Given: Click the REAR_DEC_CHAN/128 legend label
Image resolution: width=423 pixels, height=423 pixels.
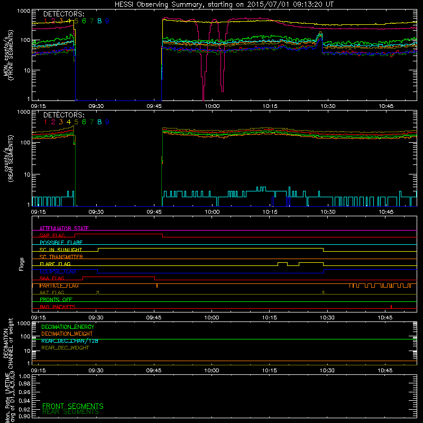Looking at the screenshot, I should click(x=70, y=341).
